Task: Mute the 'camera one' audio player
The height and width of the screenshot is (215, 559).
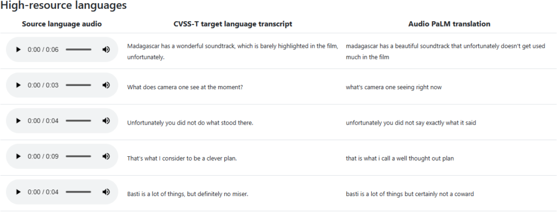Action: click(106, 85)
